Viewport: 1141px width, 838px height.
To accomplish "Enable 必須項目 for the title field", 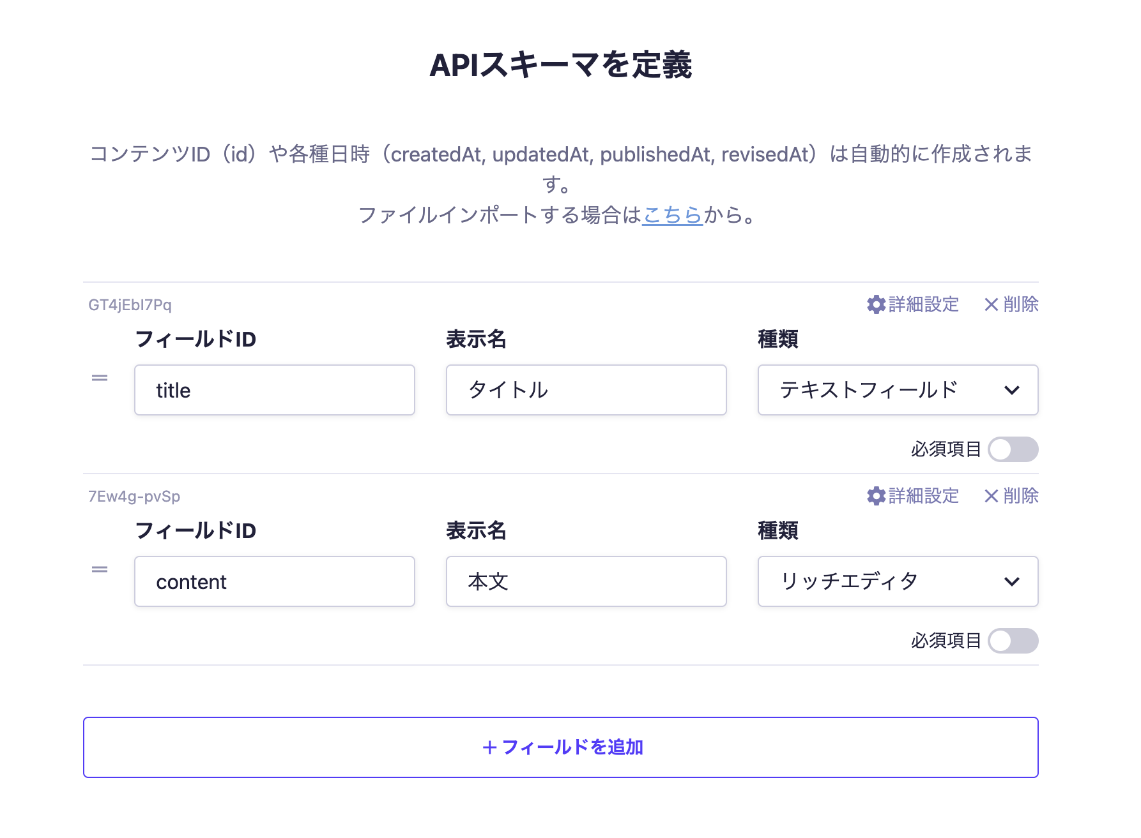I will (x=1013, y=449).
